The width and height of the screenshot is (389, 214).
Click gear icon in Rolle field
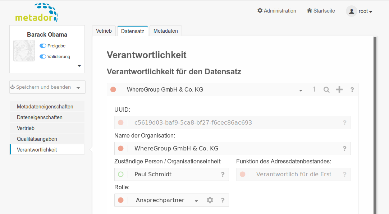tap(210, 200)
